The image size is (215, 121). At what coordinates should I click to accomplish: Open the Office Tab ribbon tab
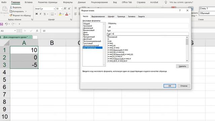127,2
